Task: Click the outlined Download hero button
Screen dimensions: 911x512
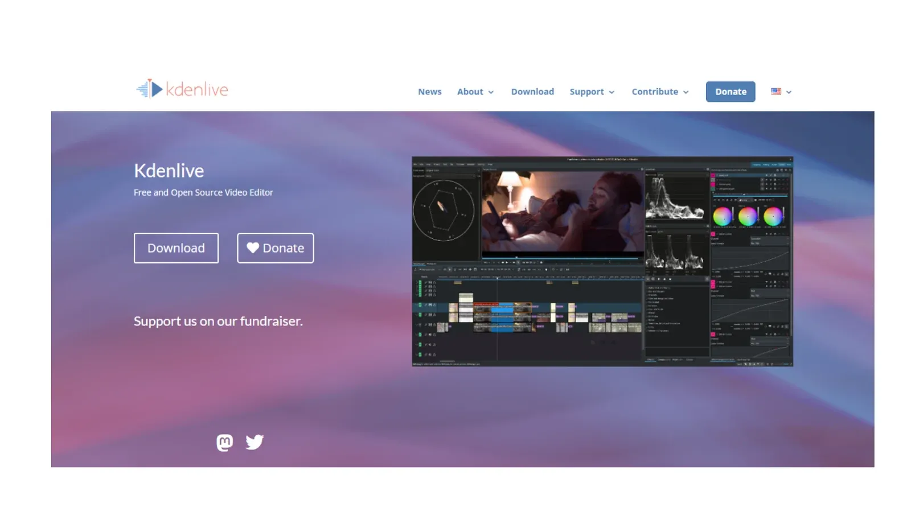Action: (x=176, y=248)
